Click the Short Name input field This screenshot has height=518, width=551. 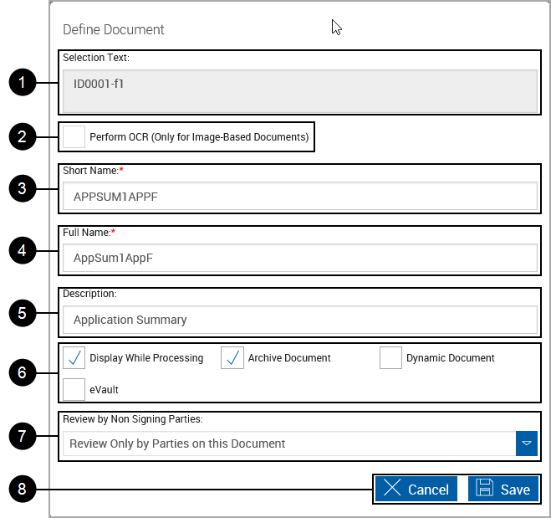(x=299, y=196)
